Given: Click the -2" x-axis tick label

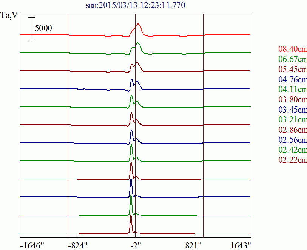Looking at the screenshot, I should coord(136,245).
